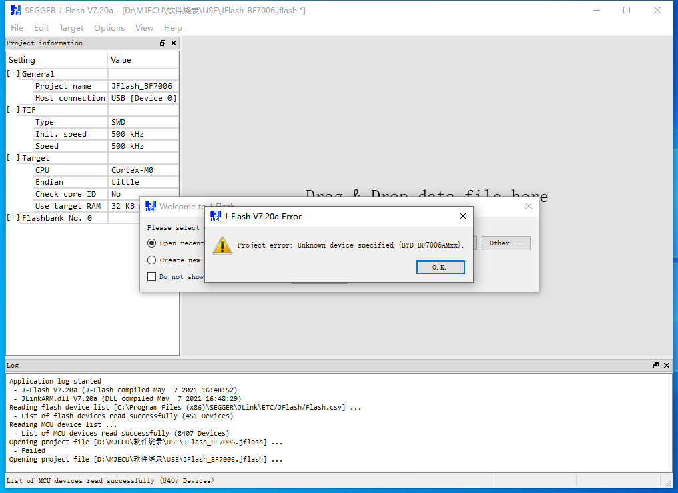Click the '- Failed' log line
678x493 pixels.
(29, 450)
